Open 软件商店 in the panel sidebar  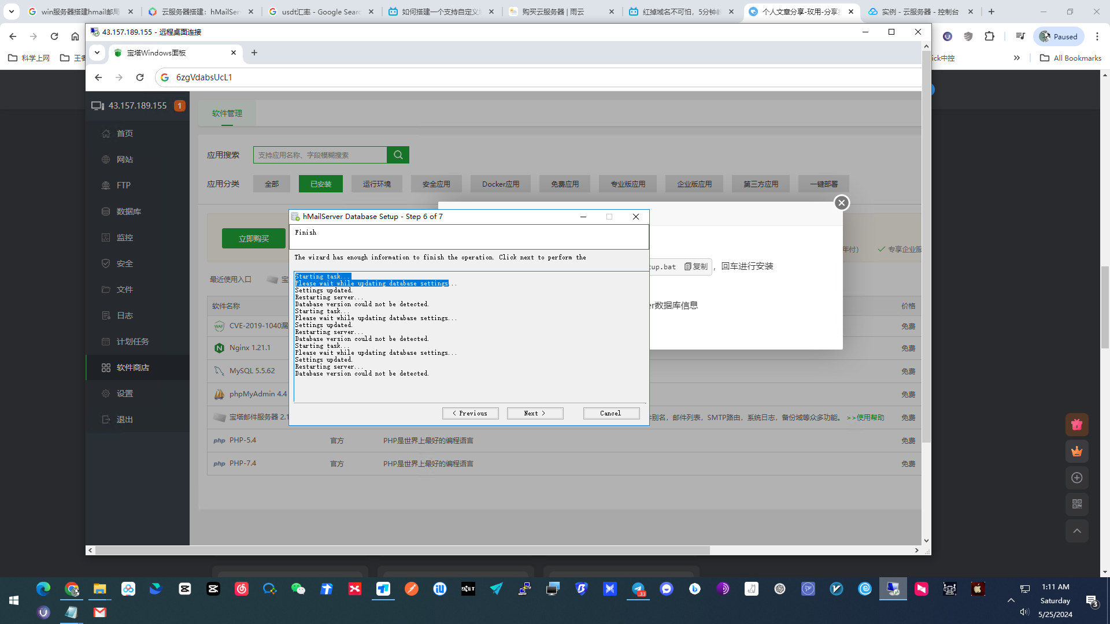point(138,367)
